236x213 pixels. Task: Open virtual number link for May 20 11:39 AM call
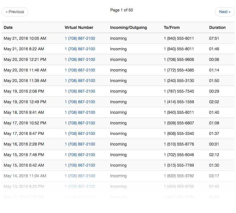tap(80, 81)
